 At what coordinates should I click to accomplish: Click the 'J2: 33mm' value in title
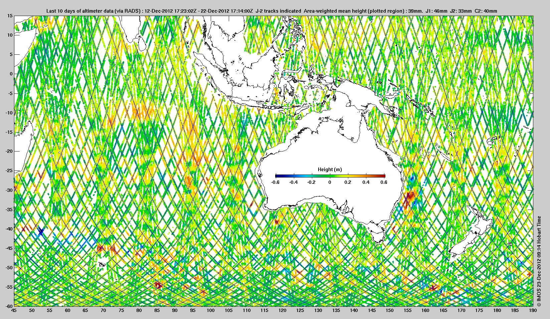[x=461, y=11]
